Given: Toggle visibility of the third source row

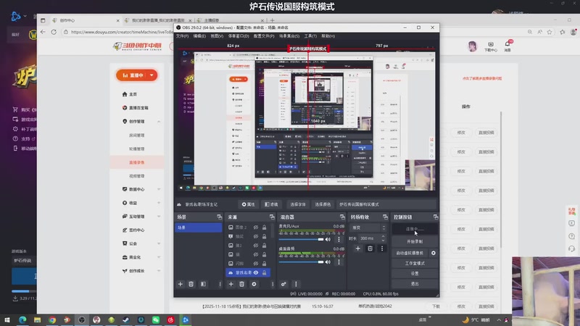Looking at the screenshot, I should tap(256, 246).
